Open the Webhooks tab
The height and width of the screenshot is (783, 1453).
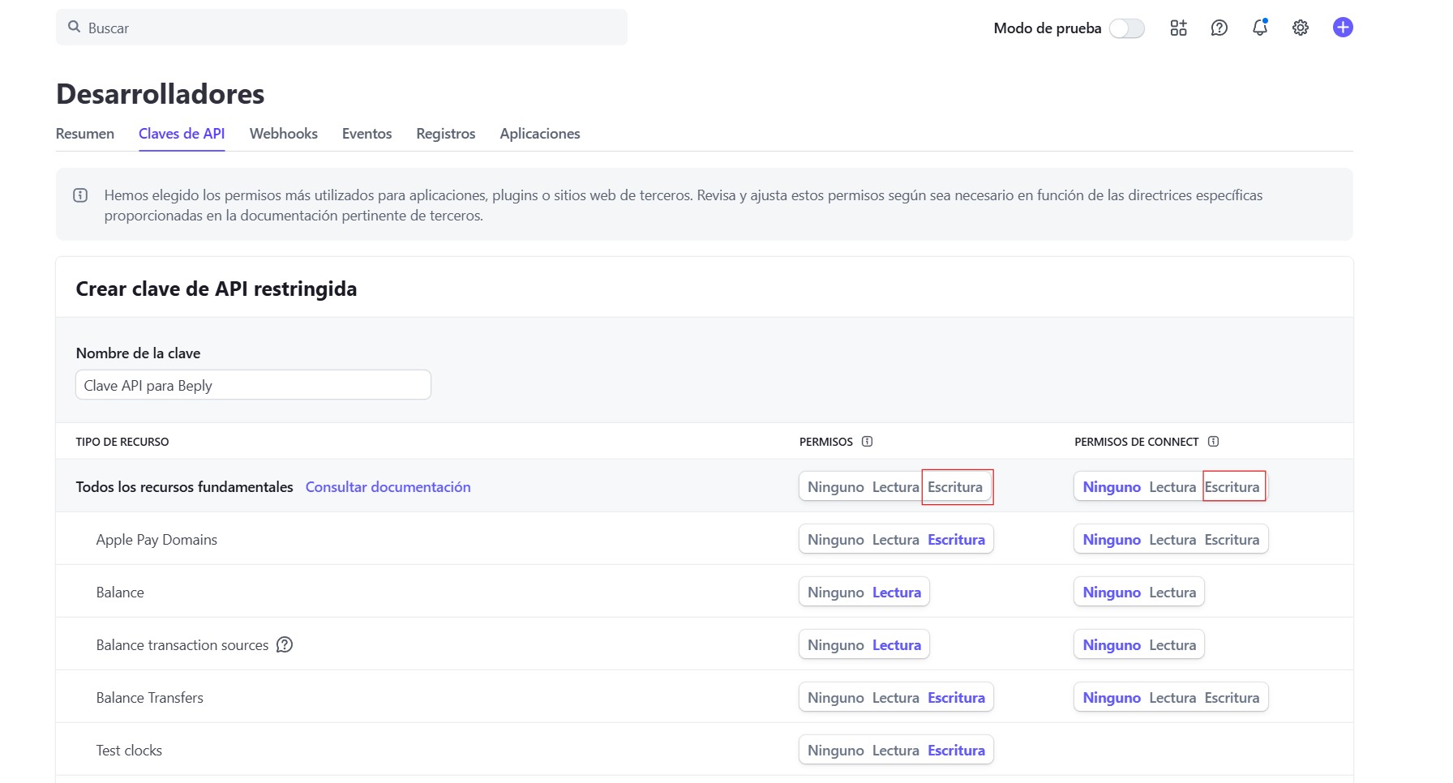[x=284, y=134]
